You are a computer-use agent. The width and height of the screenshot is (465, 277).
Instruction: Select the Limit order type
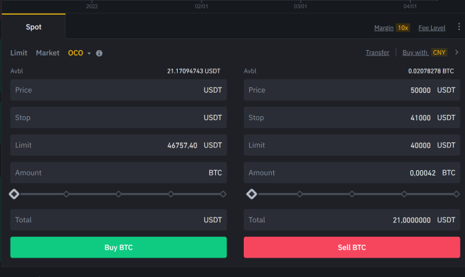click(19, 53)
